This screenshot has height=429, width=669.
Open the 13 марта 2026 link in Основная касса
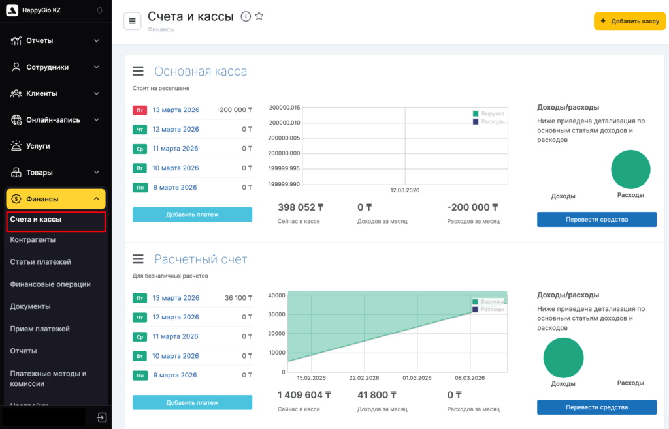click(176, 110)
